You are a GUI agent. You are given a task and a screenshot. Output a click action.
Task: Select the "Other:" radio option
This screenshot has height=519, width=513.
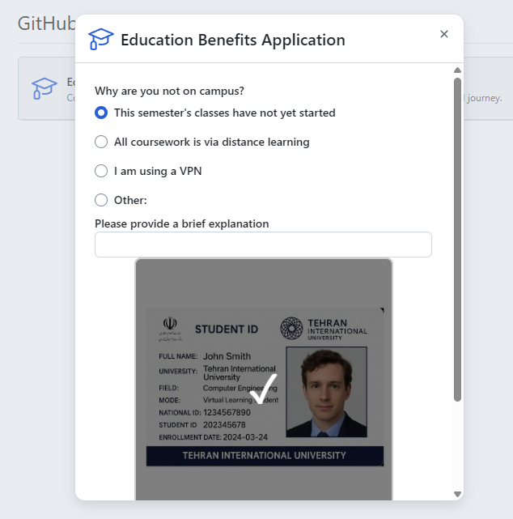click(x=101, y=200)
